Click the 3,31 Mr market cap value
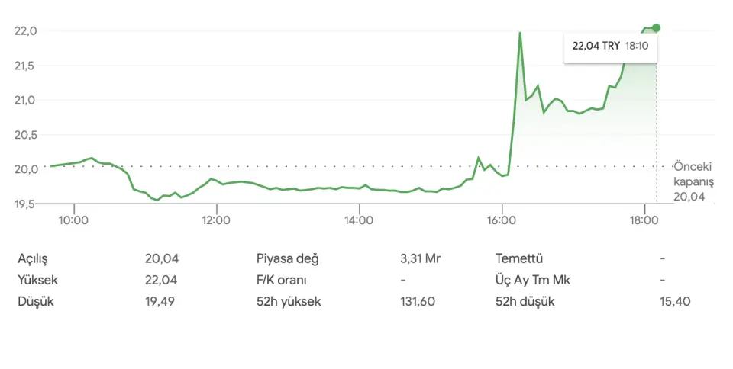The height and width of the screenshot is (369, 733). click(x=421, y=258)
